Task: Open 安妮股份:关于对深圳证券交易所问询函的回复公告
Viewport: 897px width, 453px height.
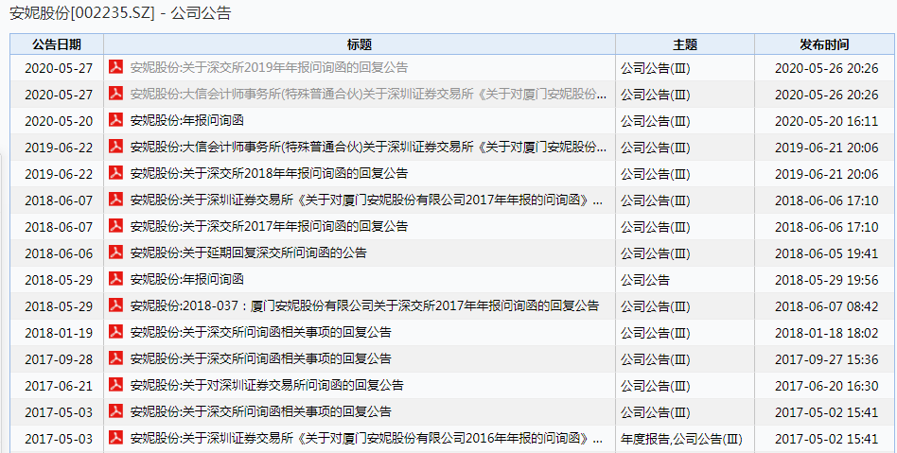Action: point(267,385)
